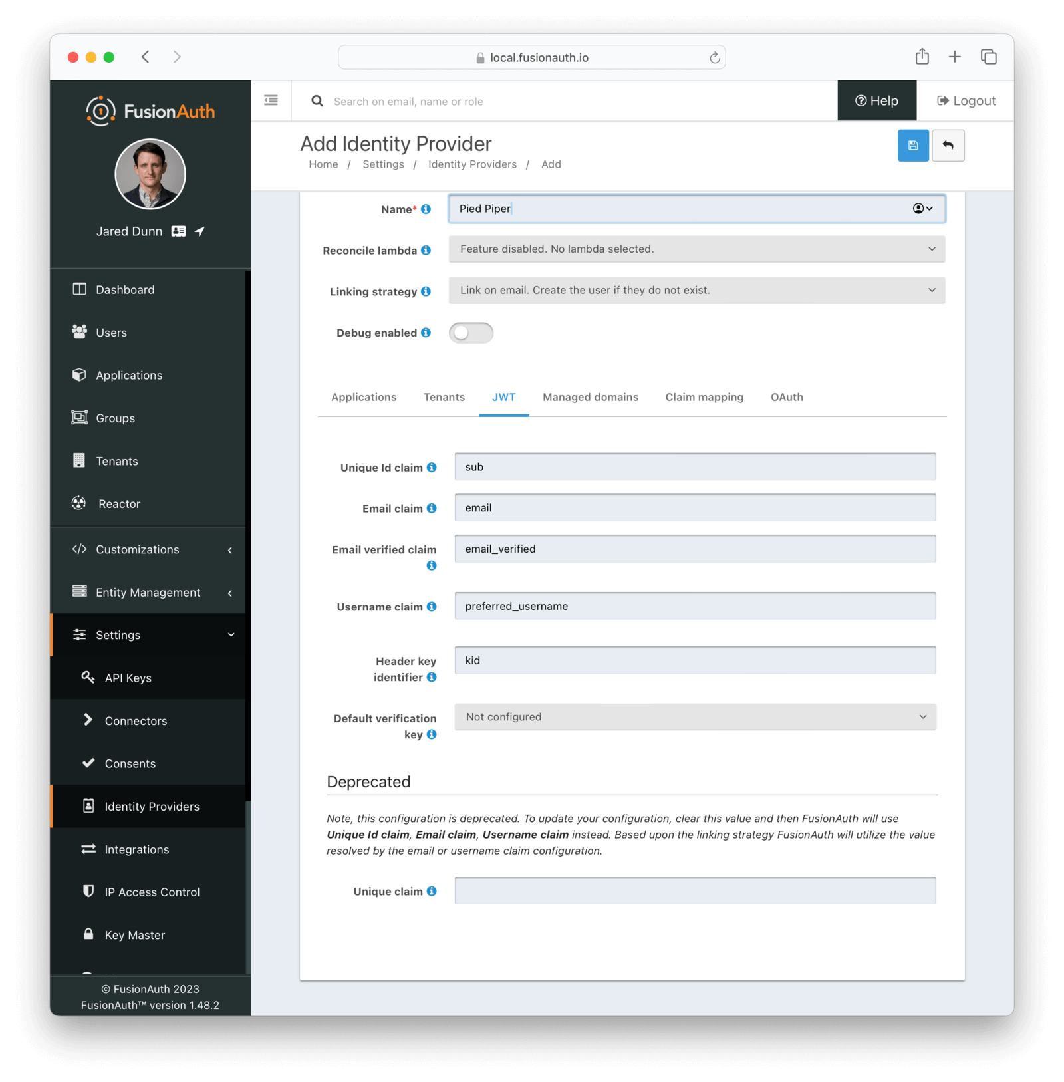Click the Email verified claim info icon

(x=432, y=566)
